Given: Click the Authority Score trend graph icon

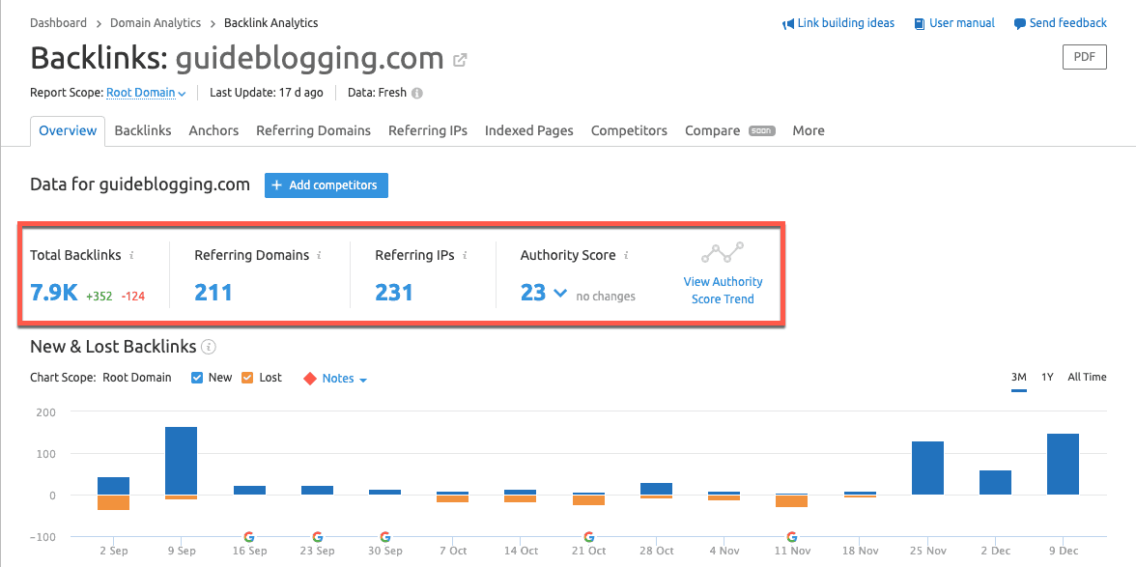Looking at the screenshot, I should 723,253.
